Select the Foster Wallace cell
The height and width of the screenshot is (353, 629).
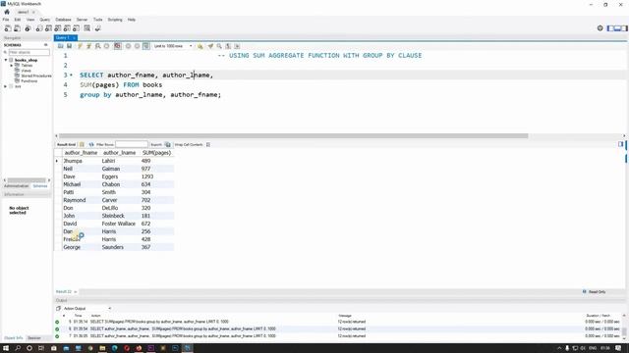point(120,224)
